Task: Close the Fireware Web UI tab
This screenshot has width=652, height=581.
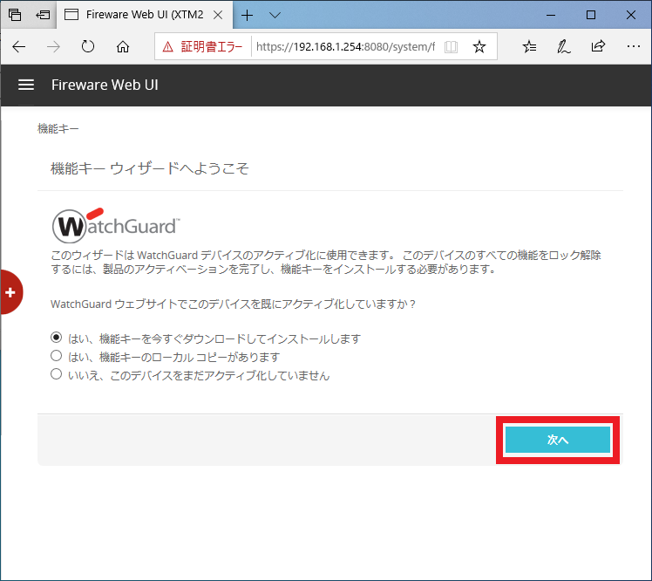Action: [x=217, y=15]
